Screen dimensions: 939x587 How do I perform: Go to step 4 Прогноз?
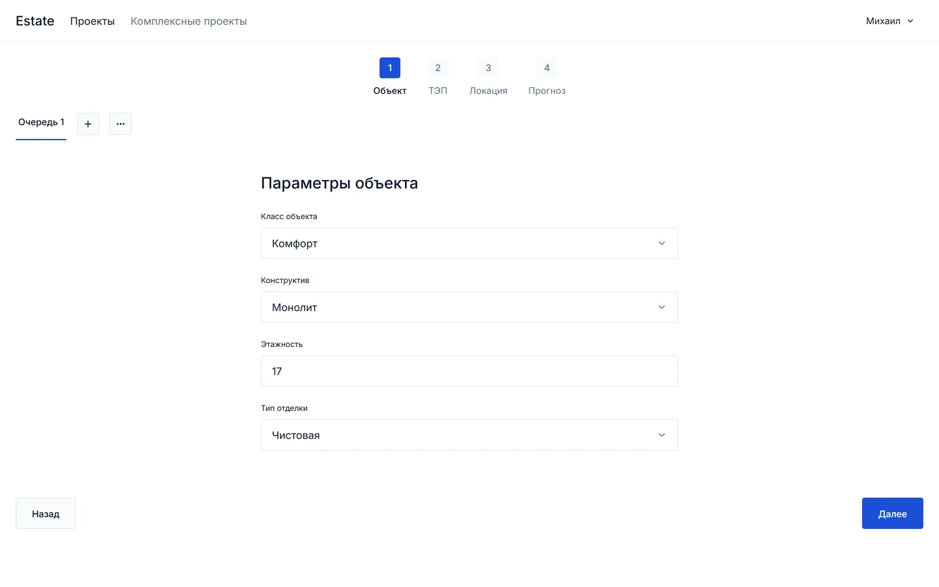pyautogui.click(x=547, y=77)
